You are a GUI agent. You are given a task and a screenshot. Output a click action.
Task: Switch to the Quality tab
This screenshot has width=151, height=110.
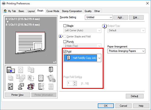point(88,11)
